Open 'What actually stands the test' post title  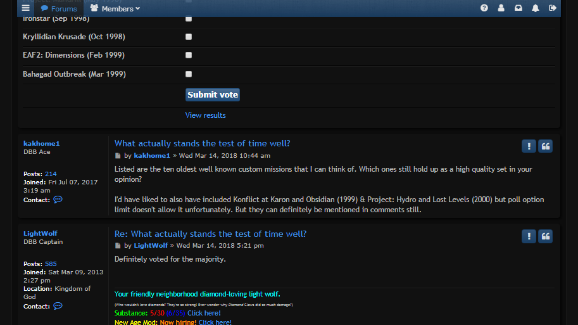pyautogui.click(x=203, y=143)
